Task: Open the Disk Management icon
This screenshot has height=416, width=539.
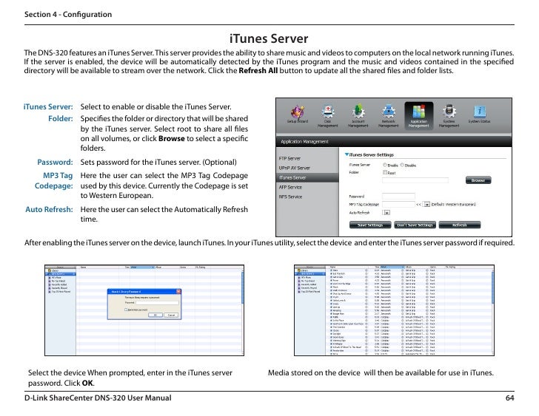Action: [x=327, y=115]
